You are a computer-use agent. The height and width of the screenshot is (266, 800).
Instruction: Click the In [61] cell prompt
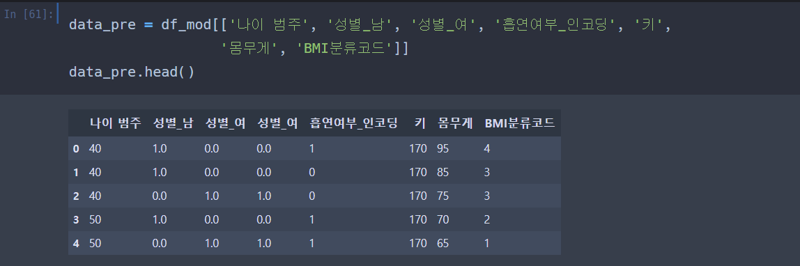pos(29,14)
